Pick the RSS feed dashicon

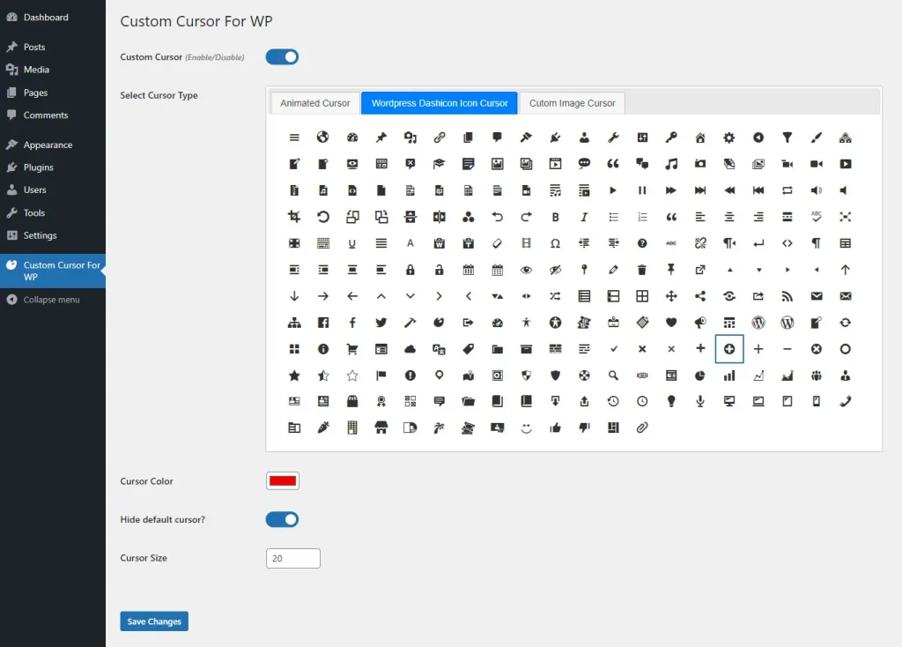(x=787, y=296)
